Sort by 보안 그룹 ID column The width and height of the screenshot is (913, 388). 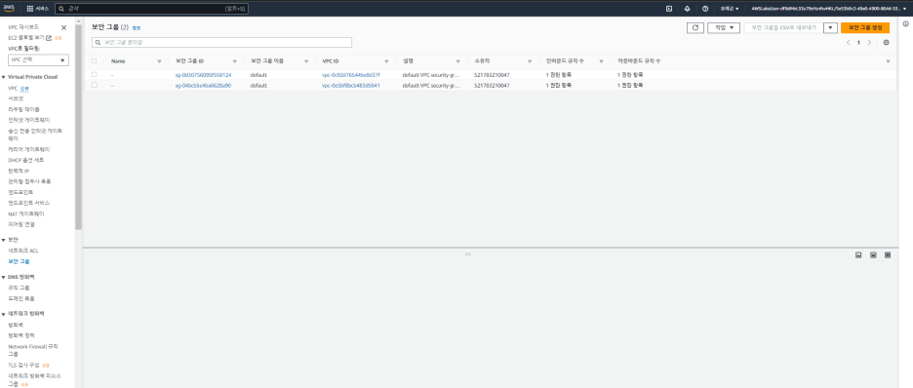point(235,61)
